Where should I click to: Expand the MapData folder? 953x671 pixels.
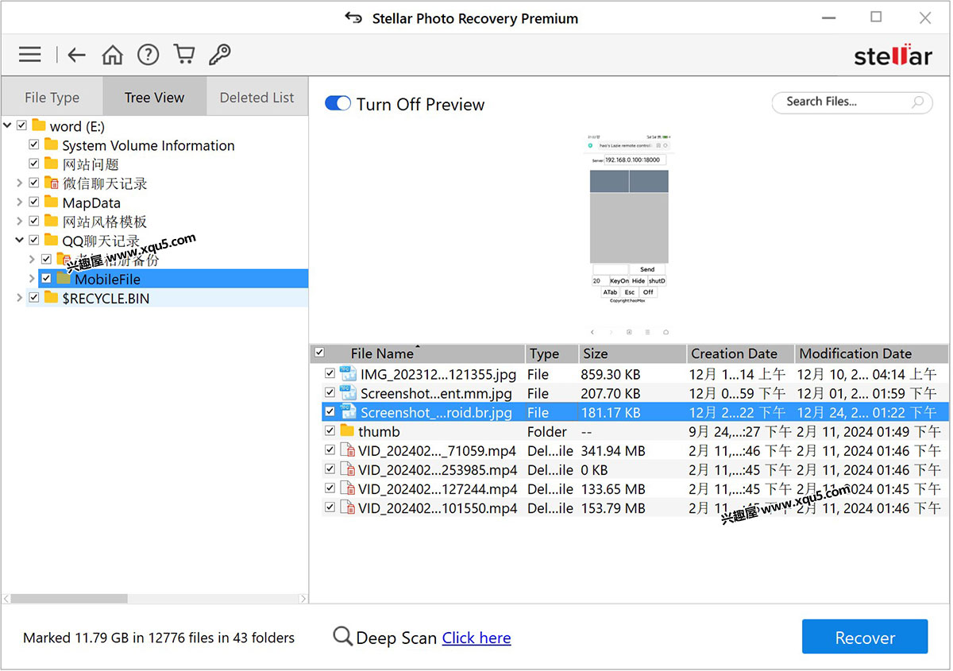pos(20,202)
